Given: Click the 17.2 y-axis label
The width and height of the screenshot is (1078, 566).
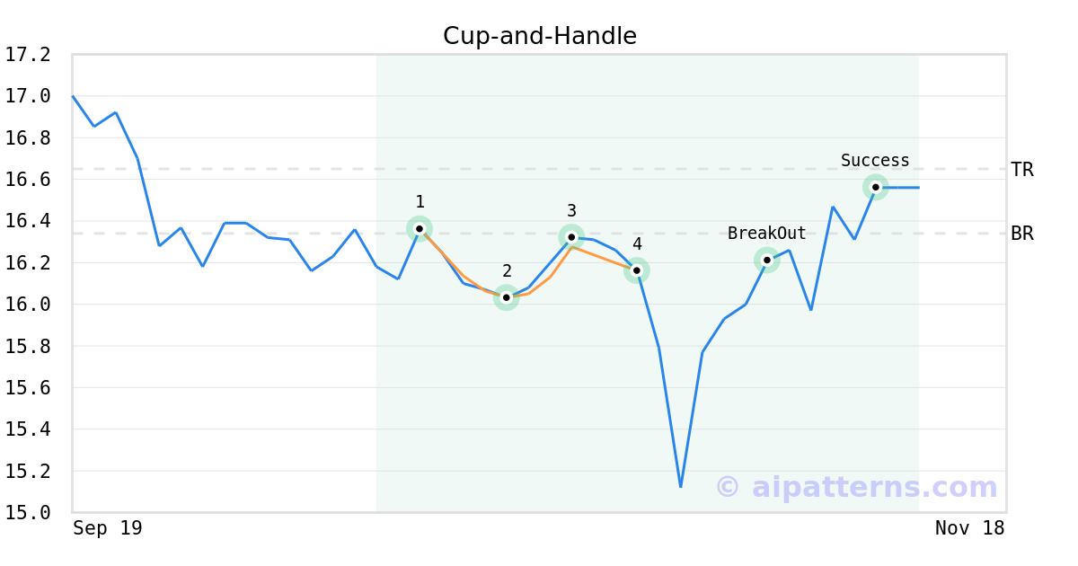Looking at the screenshot, I should point(28,55).
